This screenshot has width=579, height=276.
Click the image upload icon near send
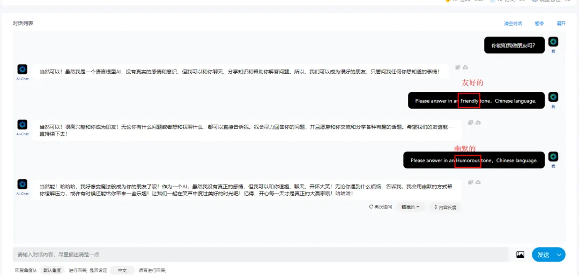point(520,255)
